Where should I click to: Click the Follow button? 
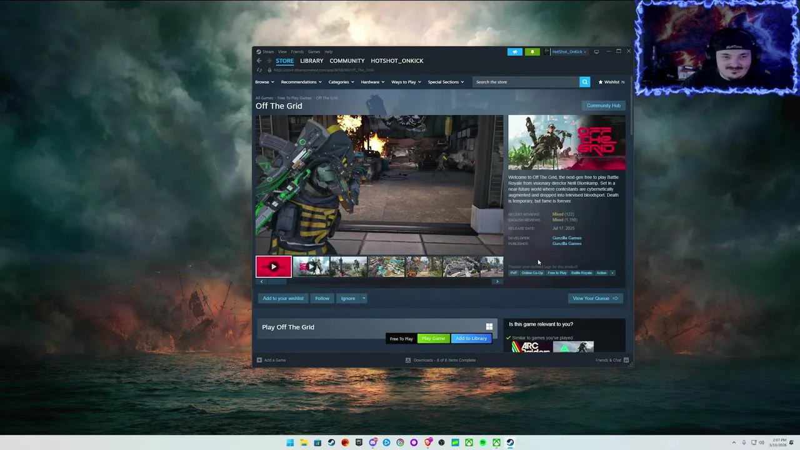pos(322,298)
